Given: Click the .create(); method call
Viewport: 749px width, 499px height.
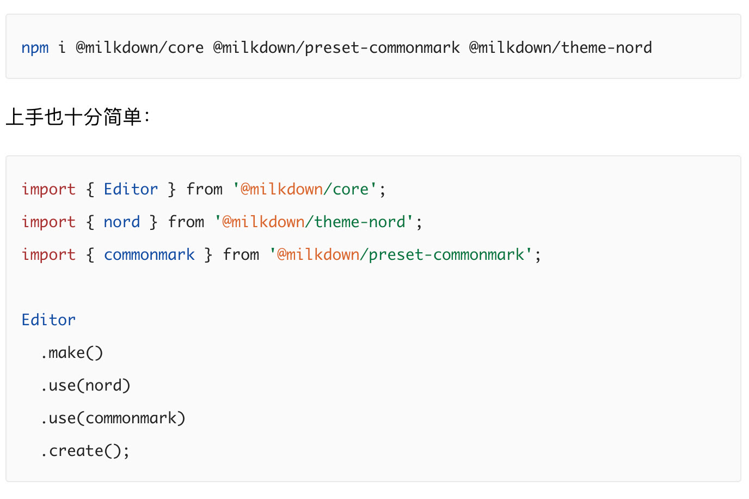Looking at the screenshot, I should point(85,451).
